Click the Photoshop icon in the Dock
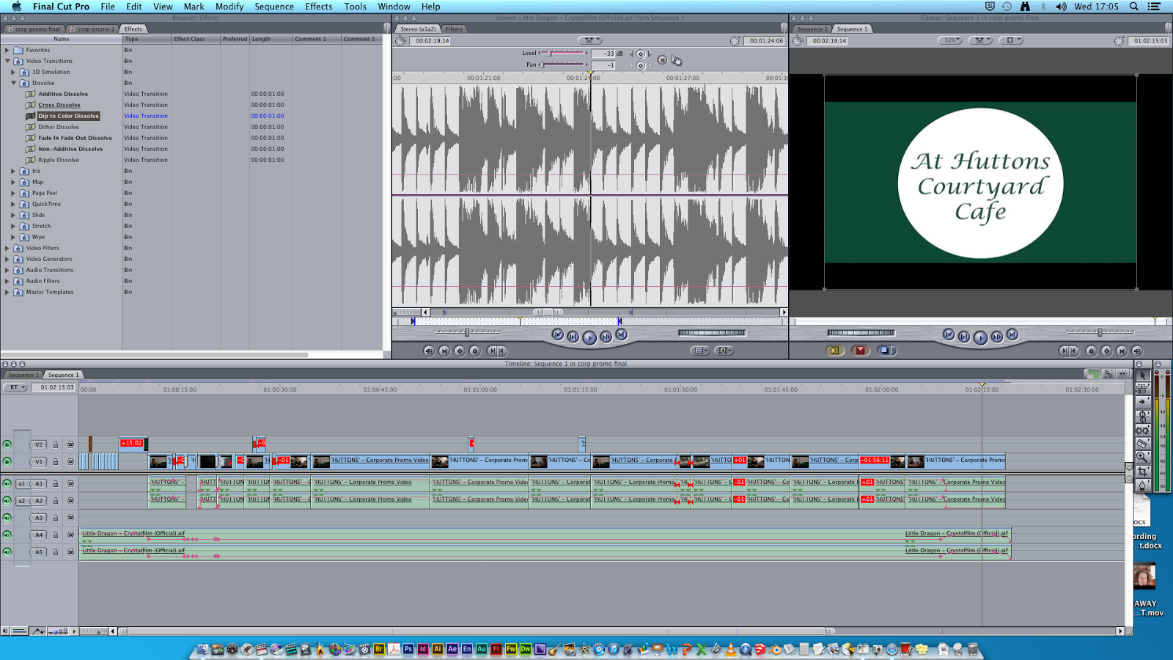 tap(408, 649)
